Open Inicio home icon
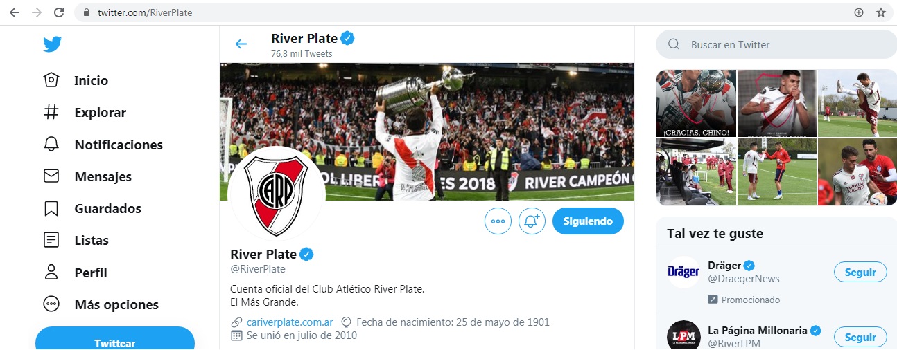Screen dimensions: 897x350 [x=51, y=80]
